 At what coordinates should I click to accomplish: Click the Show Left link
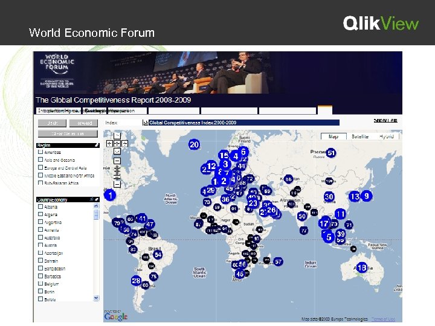tap(385, 120)
